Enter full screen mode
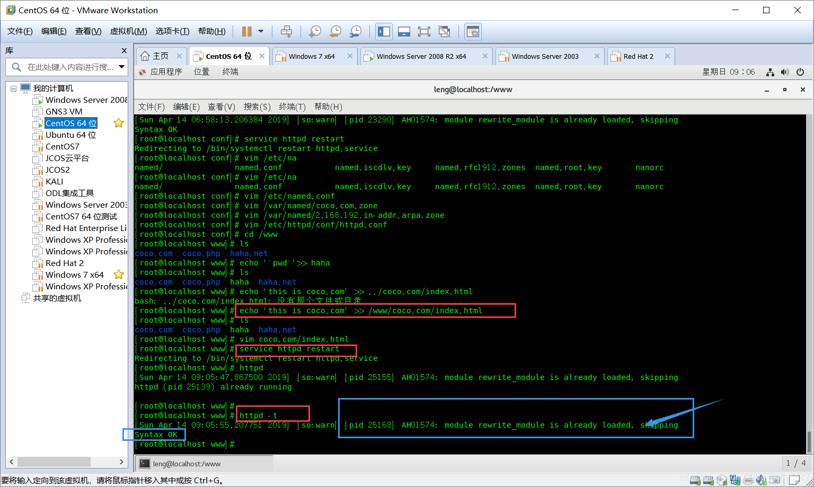Viewport: 814px width, 487px height. [424, 31]
